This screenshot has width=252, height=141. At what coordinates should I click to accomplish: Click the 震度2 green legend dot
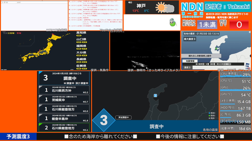click(209, 116)
